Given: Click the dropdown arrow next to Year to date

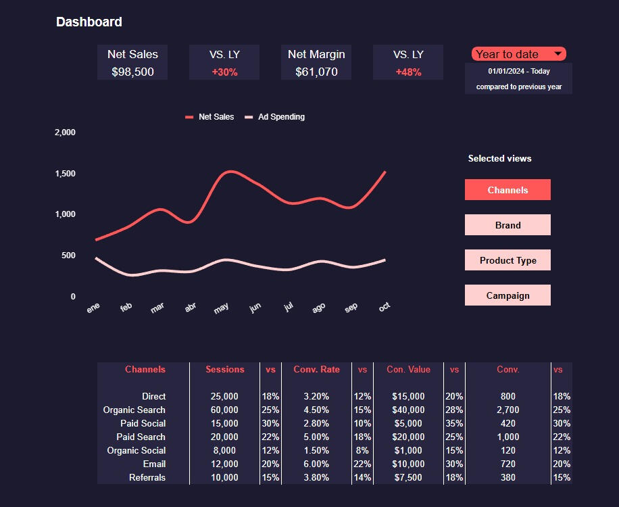Looking at the screenshot, I should (558, 53).
